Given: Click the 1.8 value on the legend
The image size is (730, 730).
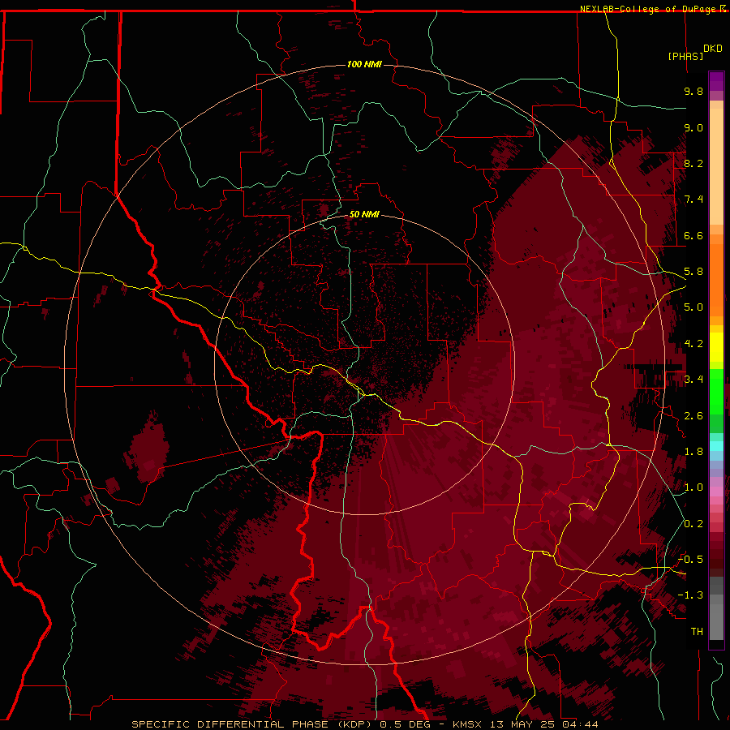Looking at the screenshot, I should tap(693, 452).
